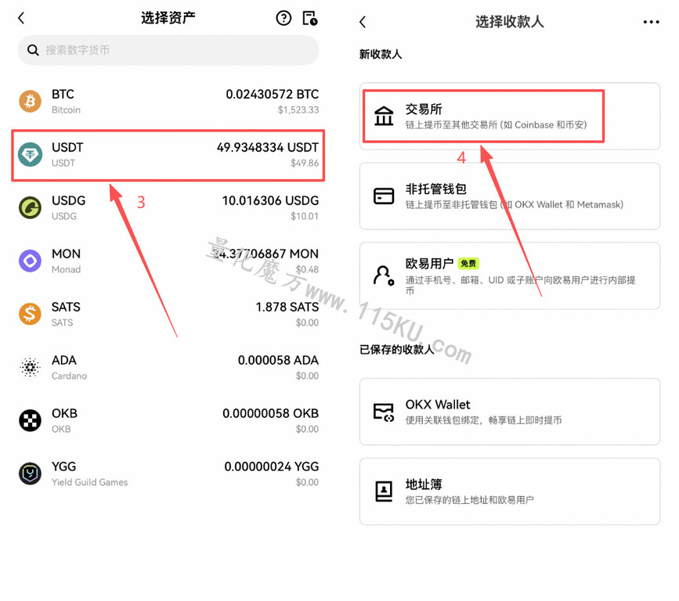Focus the 搜索数字货币 search field

(x=168, y=50)
